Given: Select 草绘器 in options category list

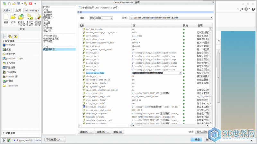Looking at the screenshot, I should (x=47, y=23).
